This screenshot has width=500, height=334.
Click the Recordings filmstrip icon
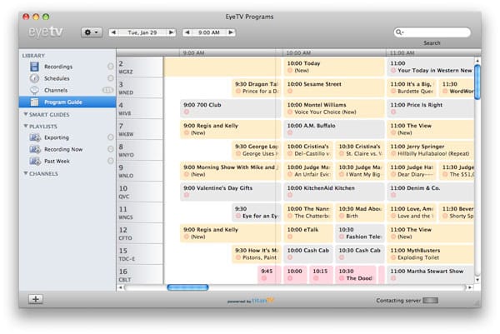pos(34,67)
